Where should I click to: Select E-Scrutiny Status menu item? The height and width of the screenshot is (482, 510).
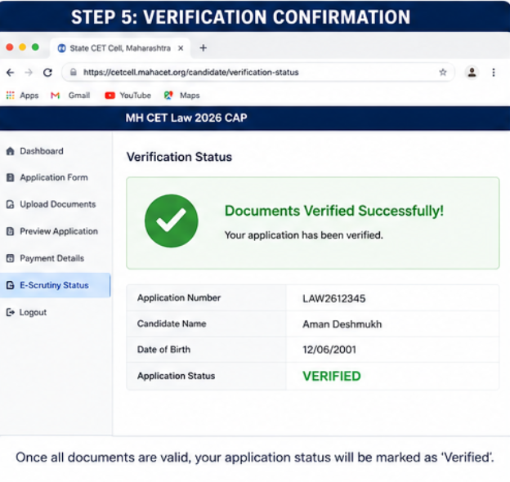54,285
